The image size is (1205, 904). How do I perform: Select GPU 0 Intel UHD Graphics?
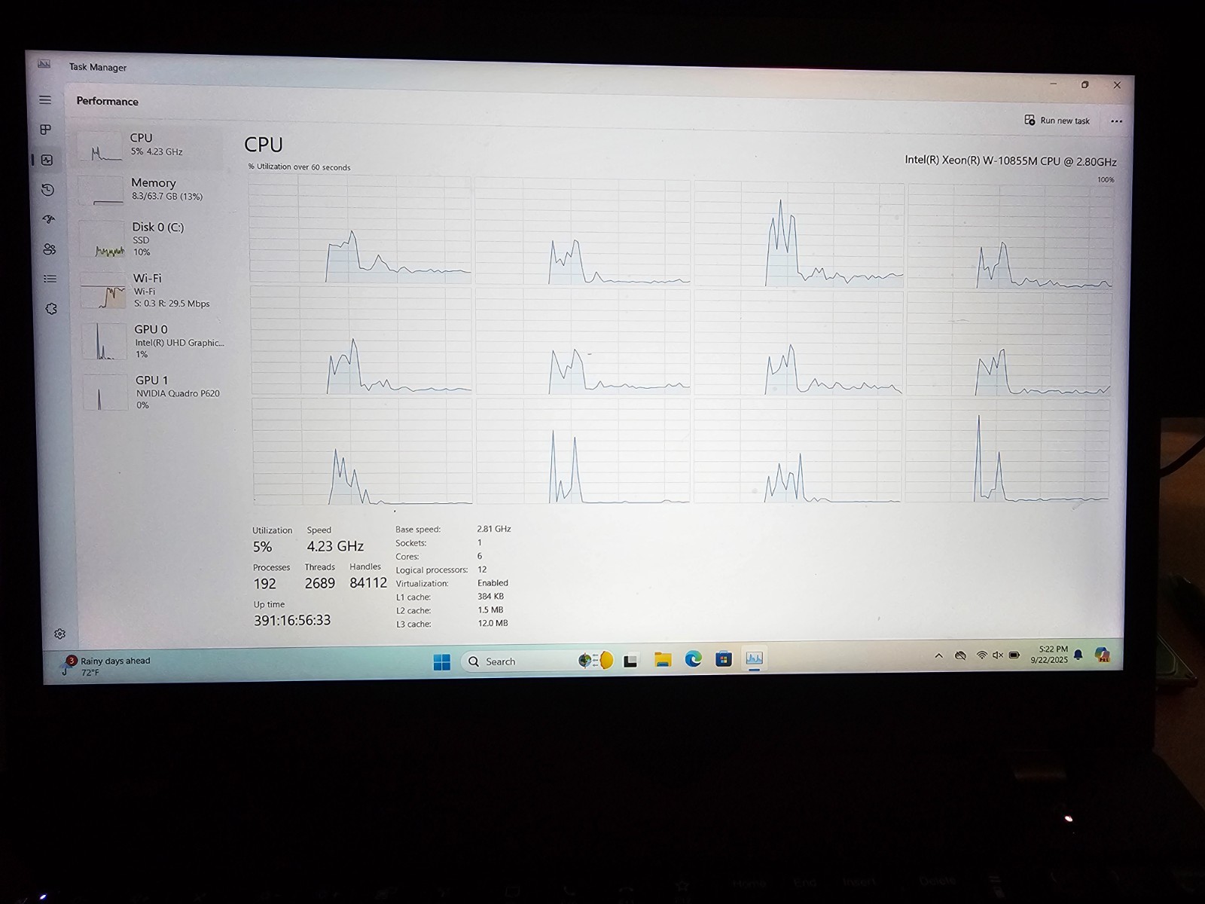[x=155, y=341]
